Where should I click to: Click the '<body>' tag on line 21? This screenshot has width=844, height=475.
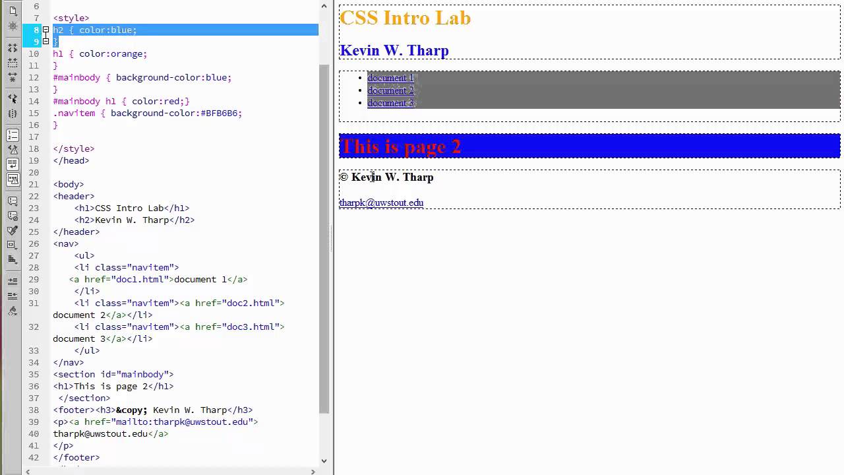(69, 185)
